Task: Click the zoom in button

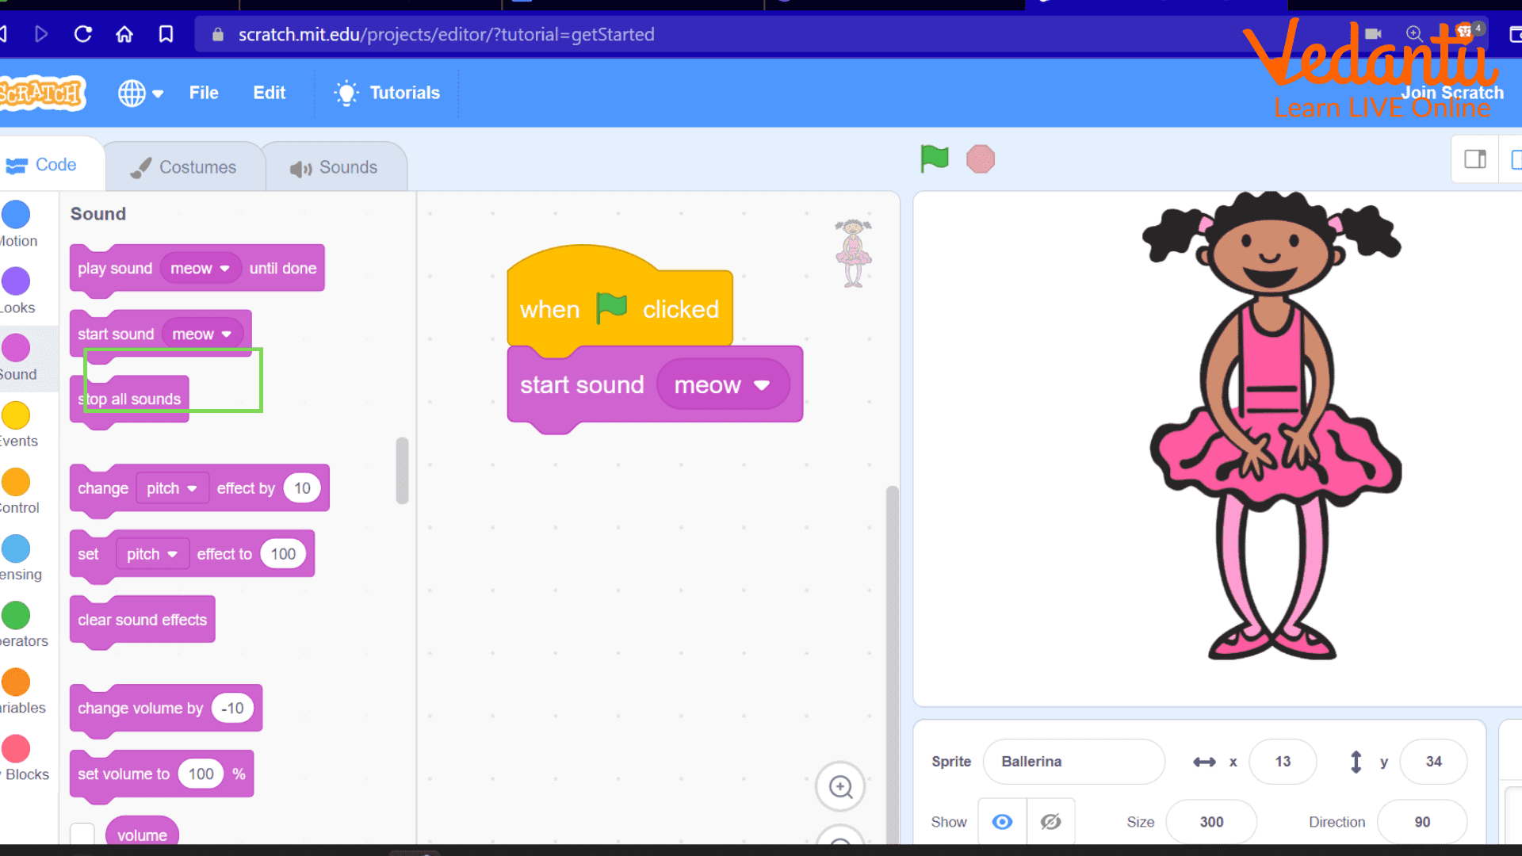Action: (x=843, y=788)
